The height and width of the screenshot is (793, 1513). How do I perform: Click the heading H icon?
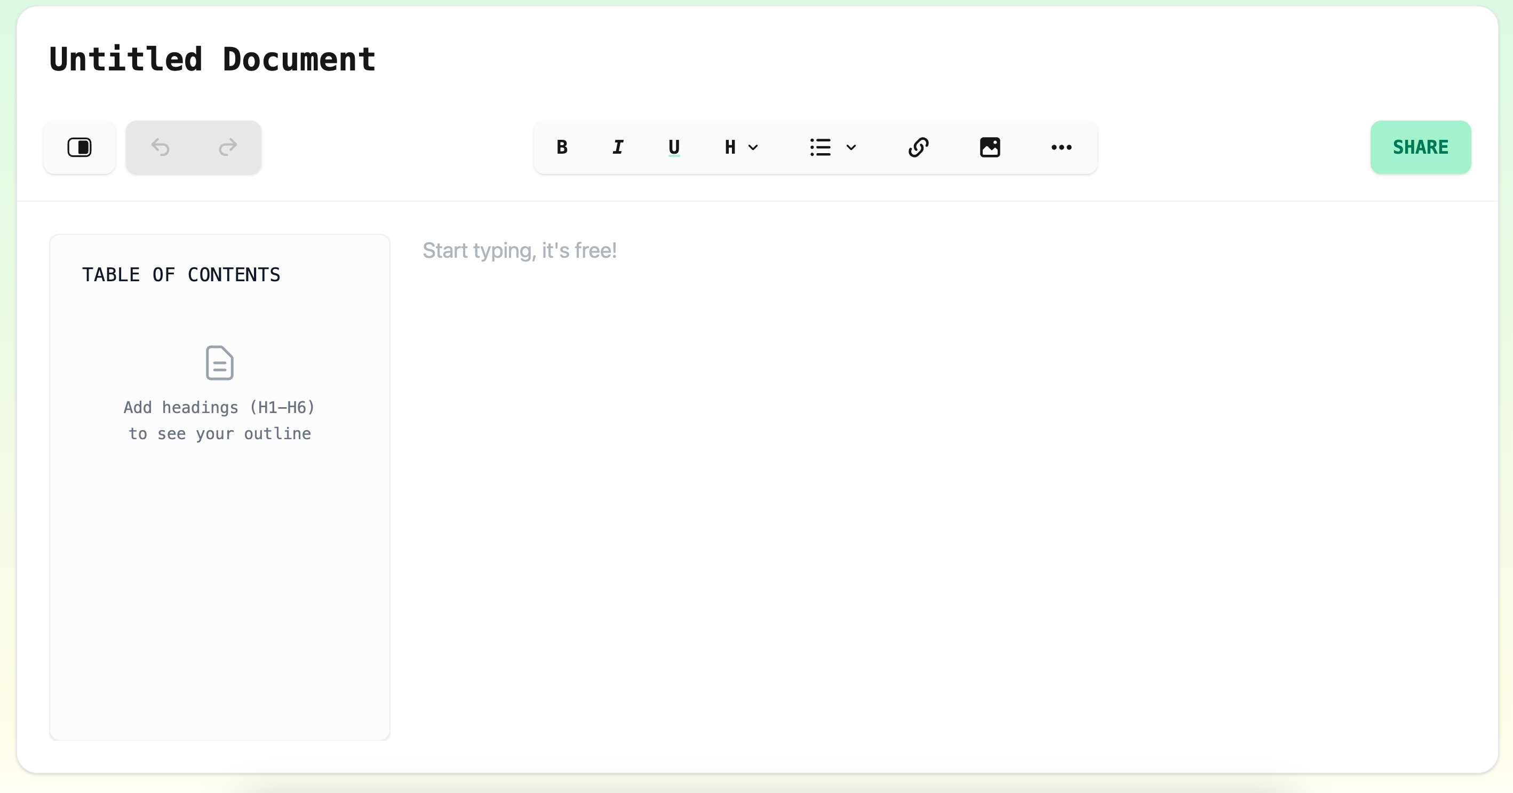pyautogui.click(x=730, y=147)
